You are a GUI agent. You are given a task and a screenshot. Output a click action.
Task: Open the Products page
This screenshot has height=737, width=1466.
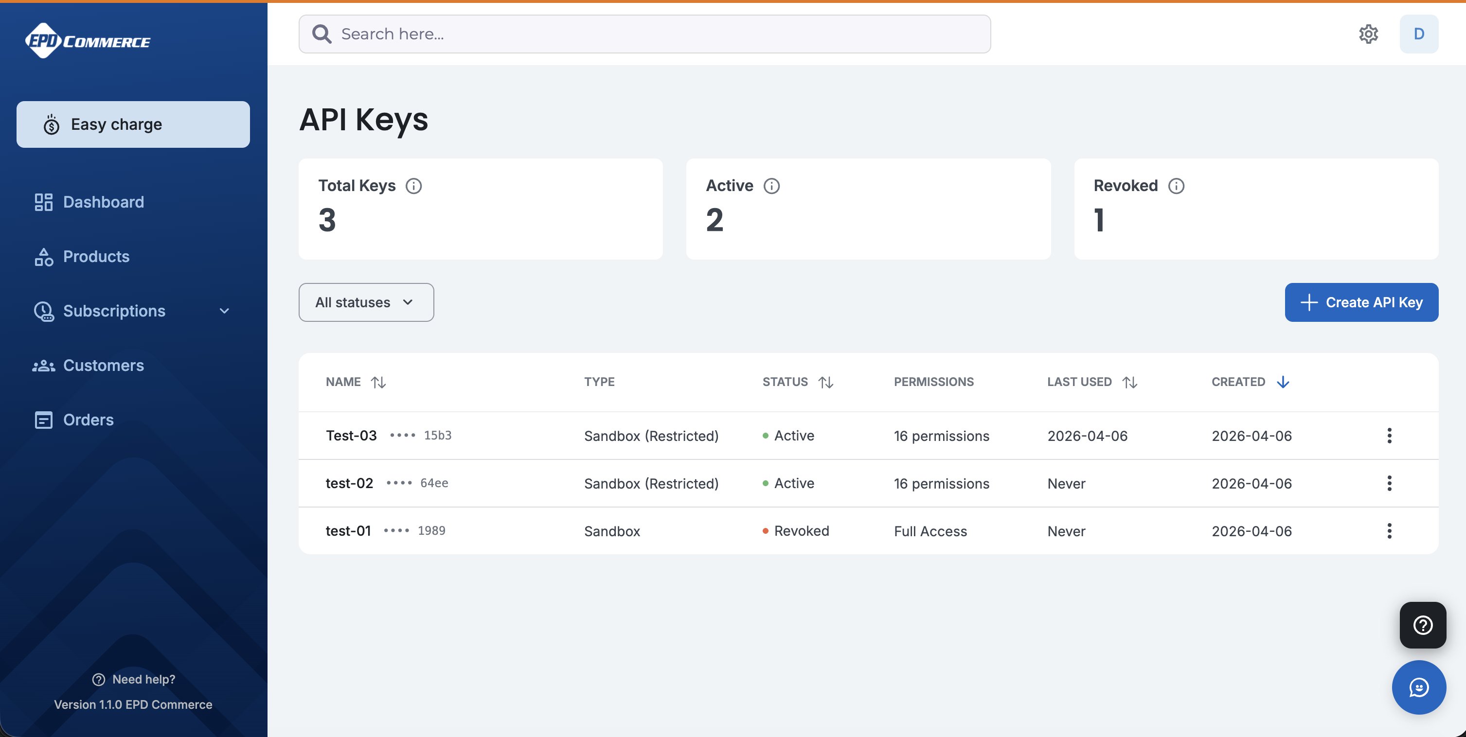pos(96,257)
